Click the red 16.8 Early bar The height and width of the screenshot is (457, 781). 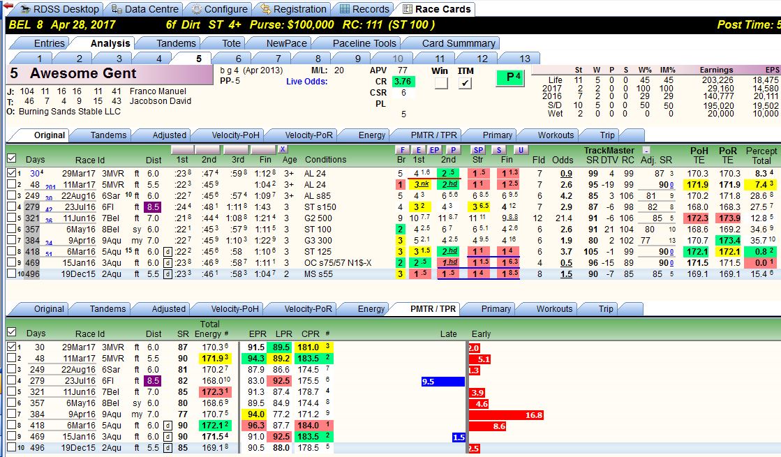pyautogui.click(x=506, y=414)
